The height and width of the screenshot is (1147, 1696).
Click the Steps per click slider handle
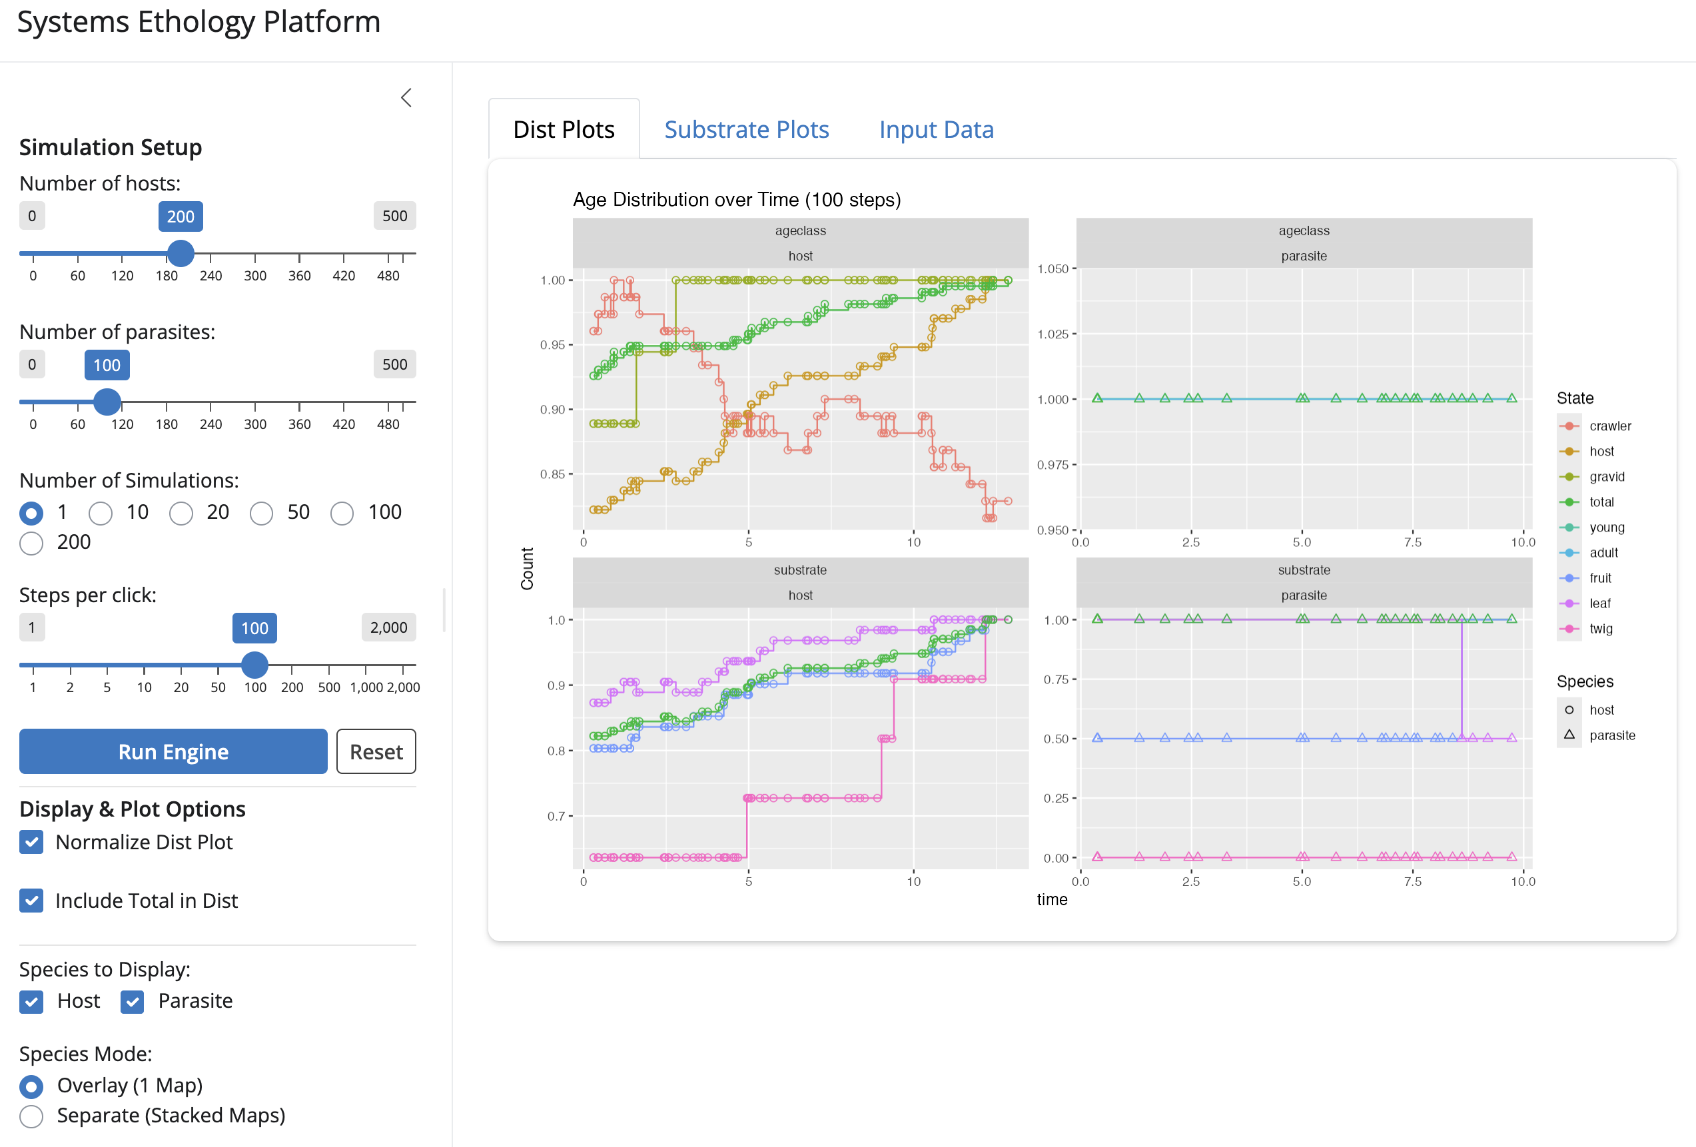[254, 665]
